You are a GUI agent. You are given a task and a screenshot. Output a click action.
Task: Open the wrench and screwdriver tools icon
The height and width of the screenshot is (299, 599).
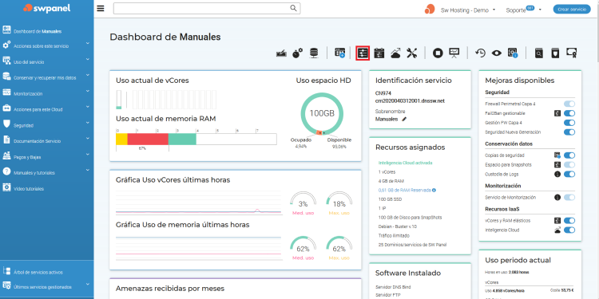411,53
